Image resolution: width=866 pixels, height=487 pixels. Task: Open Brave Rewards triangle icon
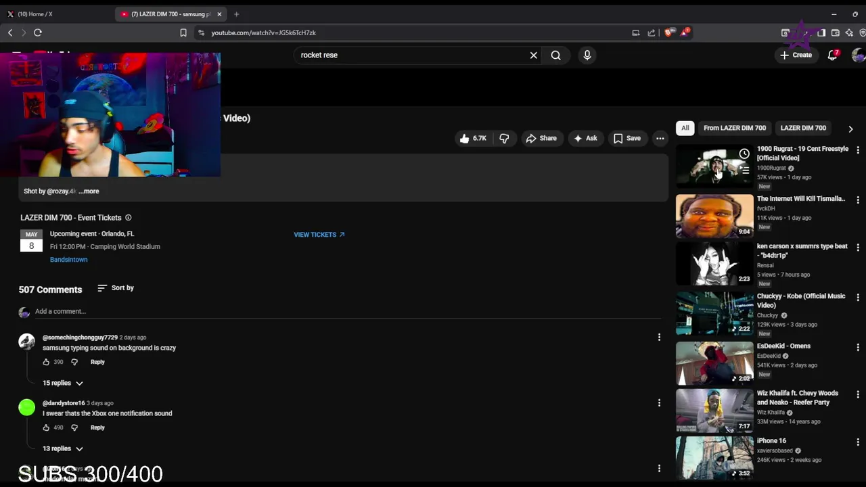[685, 32]
